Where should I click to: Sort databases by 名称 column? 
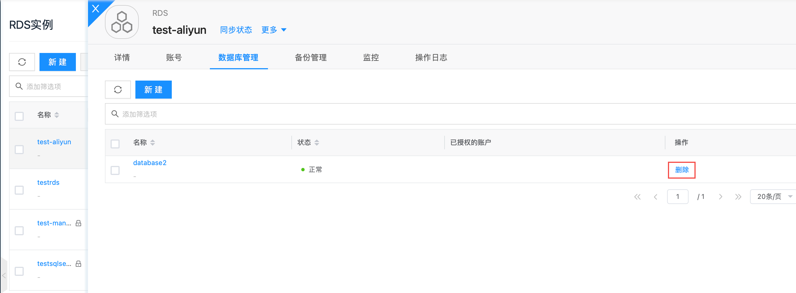coord(152,142)
